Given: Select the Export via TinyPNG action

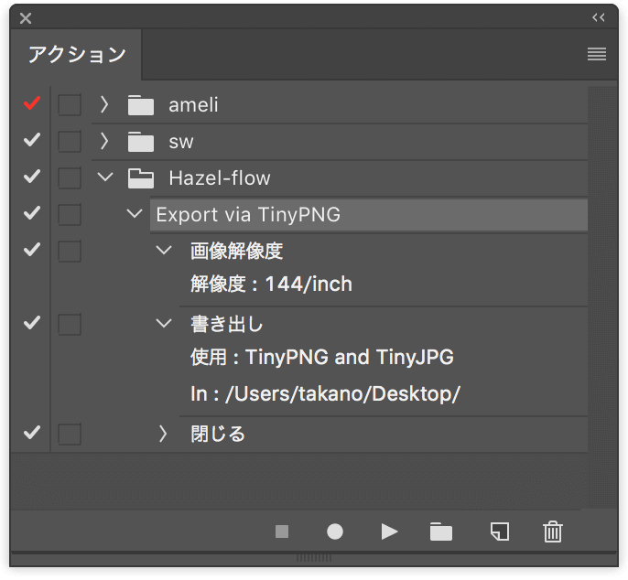Looking at the screenshot, I should 369,215.
